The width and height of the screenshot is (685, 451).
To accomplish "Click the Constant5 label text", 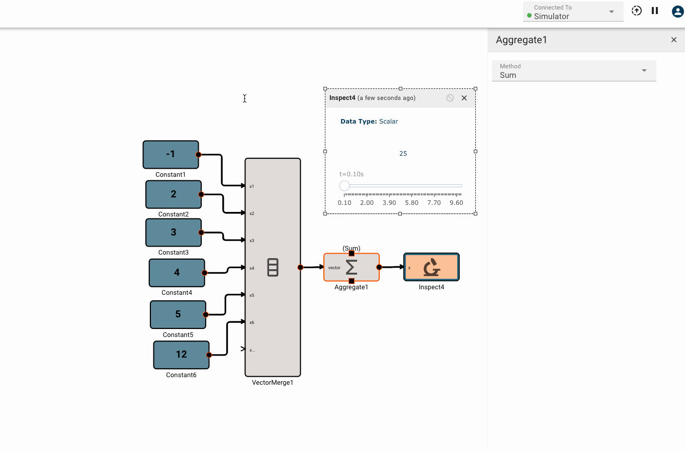I will click(178, 335).
